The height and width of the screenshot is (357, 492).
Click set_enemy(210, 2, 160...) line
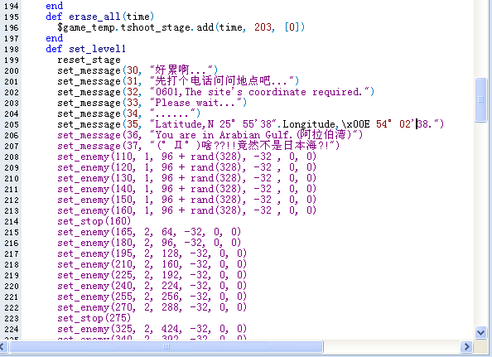click(x=152, y=264)
